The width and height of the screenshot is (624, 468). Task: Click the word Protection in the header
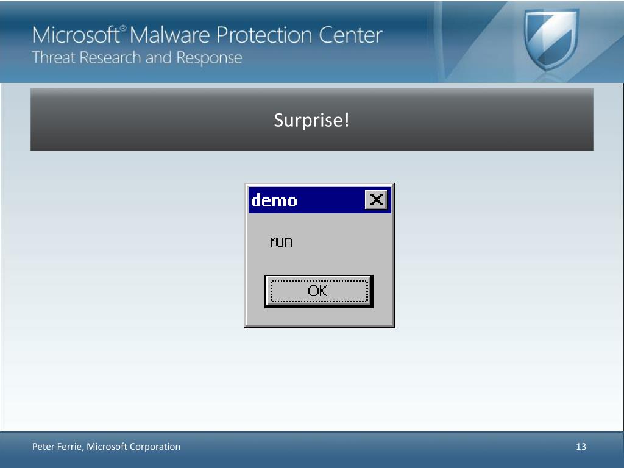pos(264,35)
